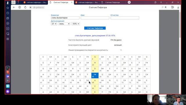The height and width of the screenshot is (105, 186).
Task: Click table cell H 46
Action: click(43, 76)
